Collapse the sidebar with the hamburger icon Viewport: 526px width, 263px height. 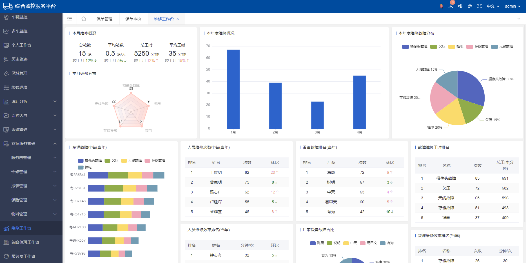tap(70, 19)
